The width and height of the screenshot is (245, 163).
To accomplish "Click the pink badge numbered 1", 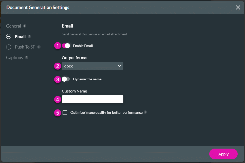I will coord(58,46).
